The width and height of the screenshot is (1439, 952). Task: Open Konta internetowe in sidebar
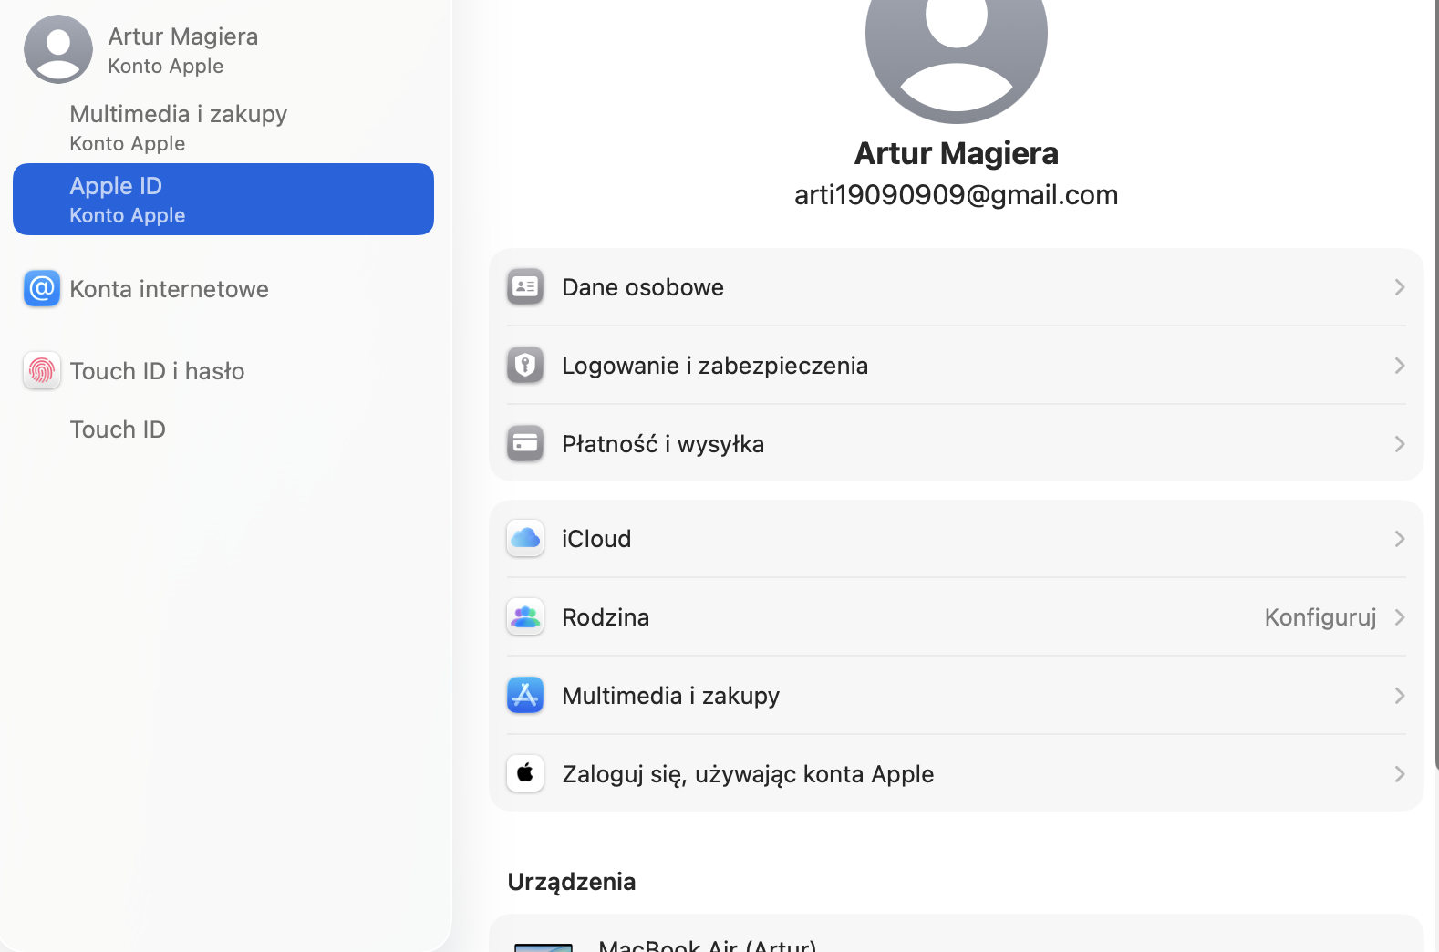click(223, 289)
